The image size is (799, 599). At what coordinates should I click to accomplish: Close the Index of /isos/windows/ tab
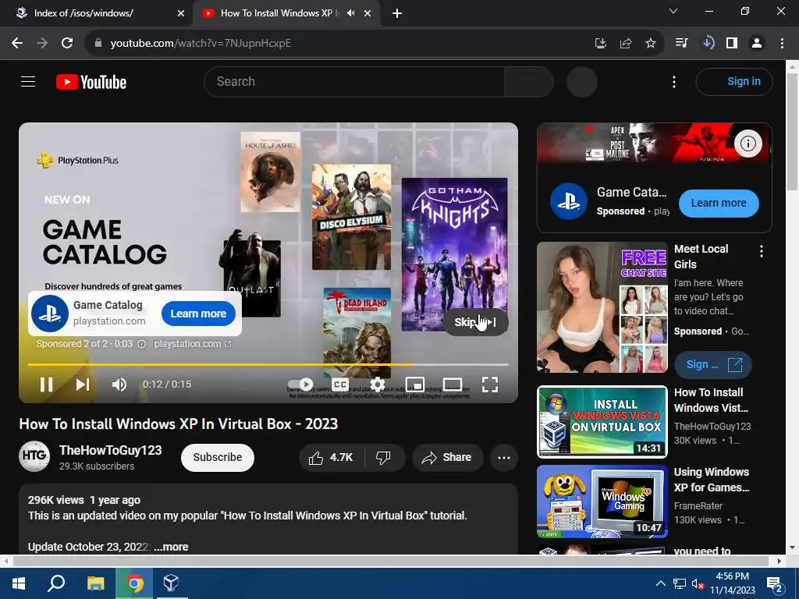[181, 13]
